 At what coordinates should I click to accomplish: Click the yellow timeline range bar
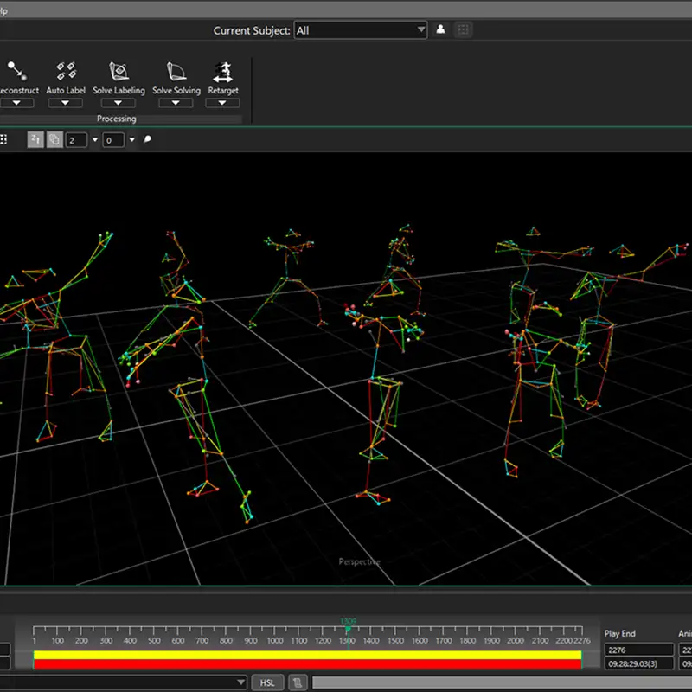tap(307, 655)
